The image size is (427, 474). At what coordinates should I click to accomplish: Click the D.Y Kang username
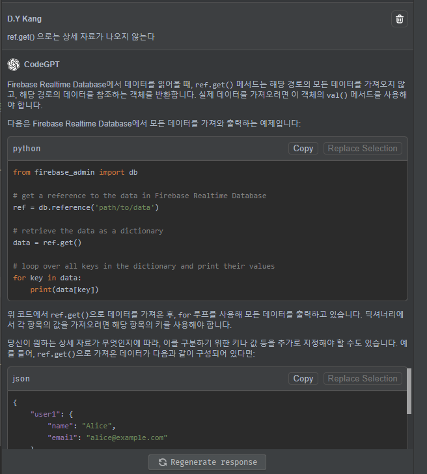coord(25,19)
